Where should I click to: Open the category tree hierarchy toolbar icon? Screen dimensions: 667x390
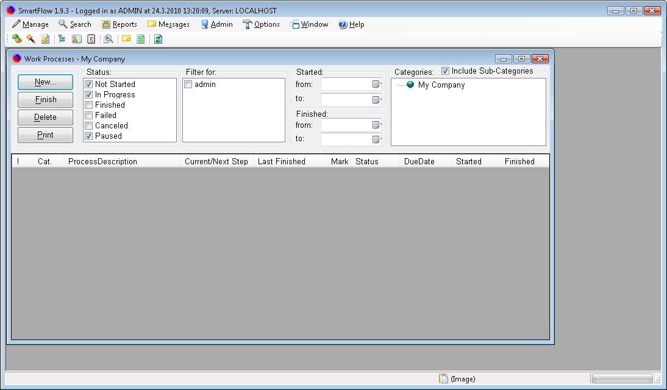[62, 38]
